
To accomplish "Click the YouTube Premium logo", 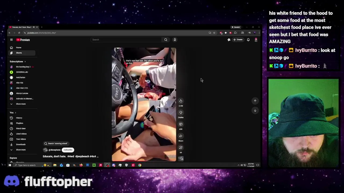I will point(23,40).
